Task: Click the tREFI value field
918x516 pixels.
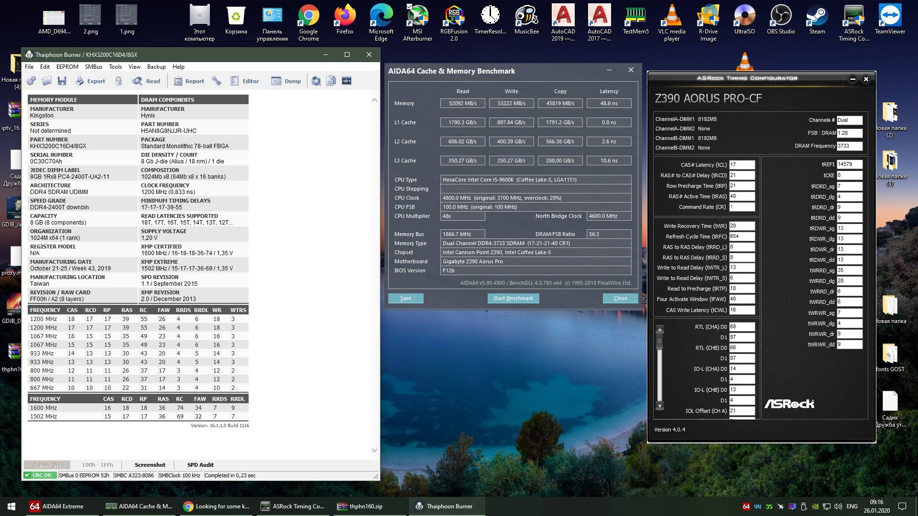Action: pyautogui.click(x=850, y=164)
